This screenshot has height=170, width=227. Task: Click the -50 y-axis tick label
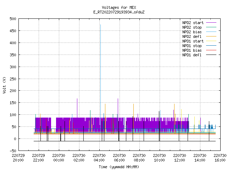(13, 151)
